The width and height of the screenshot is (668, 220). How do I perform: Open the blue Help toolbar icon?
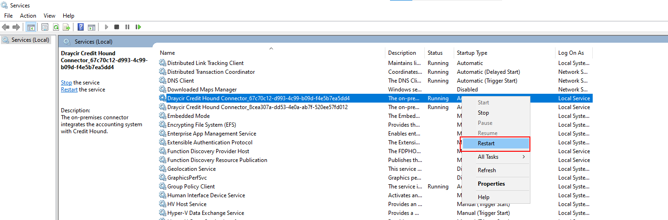[81, 27]
